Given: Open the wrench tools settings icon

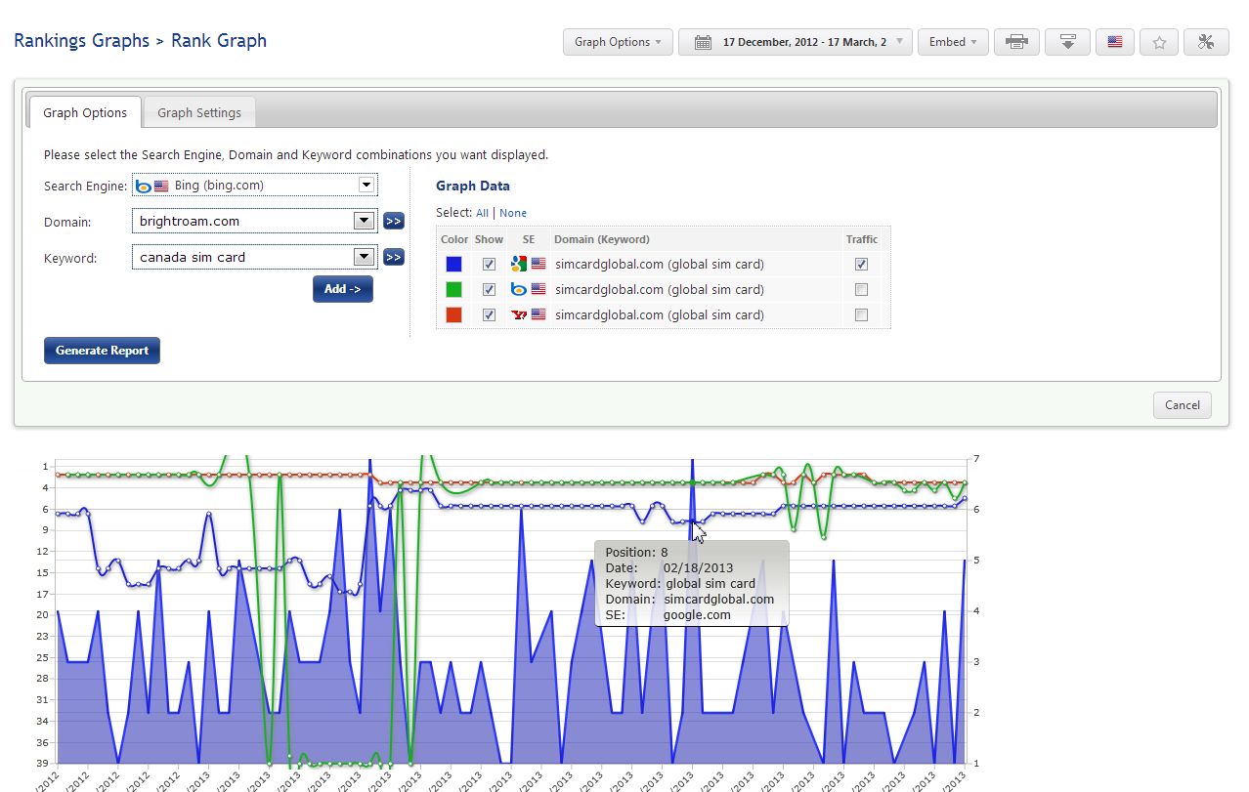Looking at the screenshot, I should pyautogui.click(x=1206, y=42).
